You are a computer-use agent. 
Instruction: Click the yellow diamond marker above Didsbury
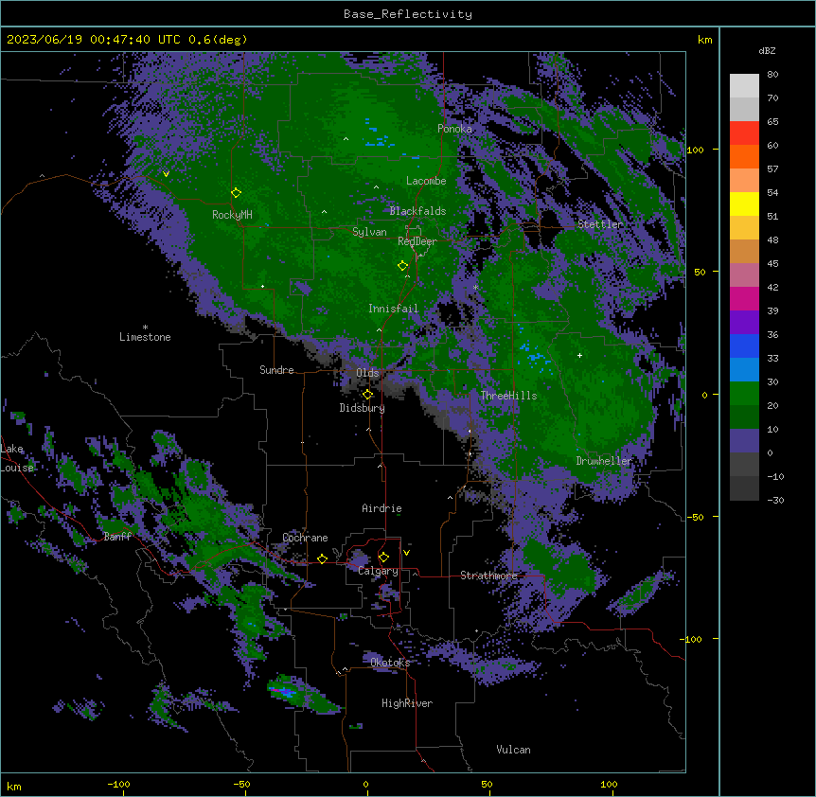[x=367, y=394]
